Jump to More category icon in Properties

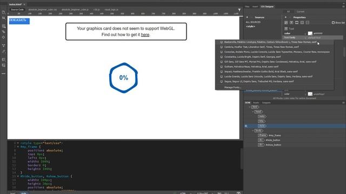coord(308,23)
